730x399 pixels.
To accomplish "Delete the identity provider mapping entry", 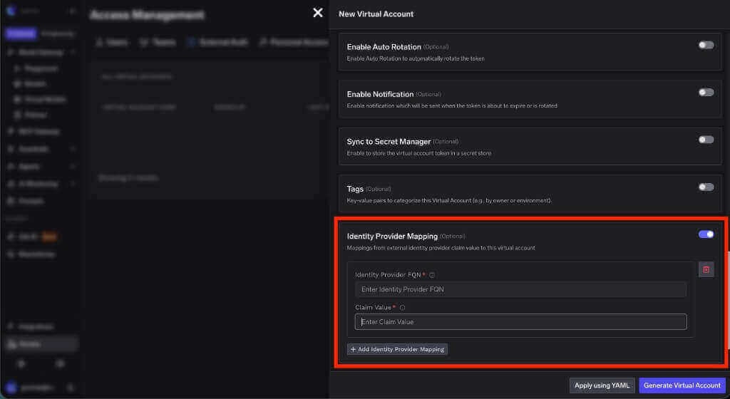I will pyautogui.click(x=706, y=270).
